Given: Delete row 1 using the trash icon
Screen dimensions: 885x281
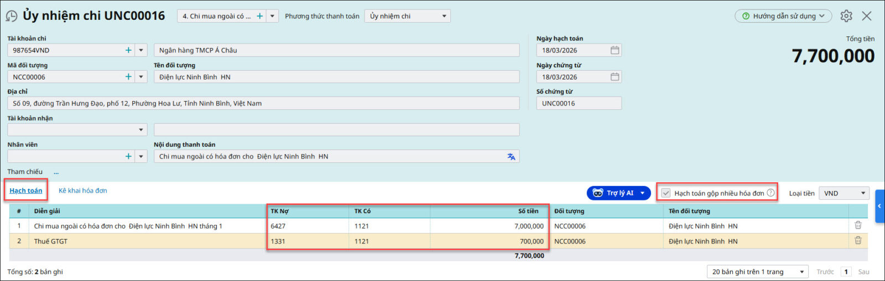Looking at the screenshot, I should point(858,225).
